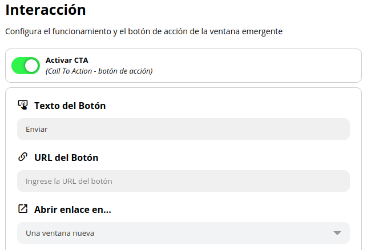Click the Configura el funcionamiento description text
This screenshot has width=367, height=250.
[143, 31]
